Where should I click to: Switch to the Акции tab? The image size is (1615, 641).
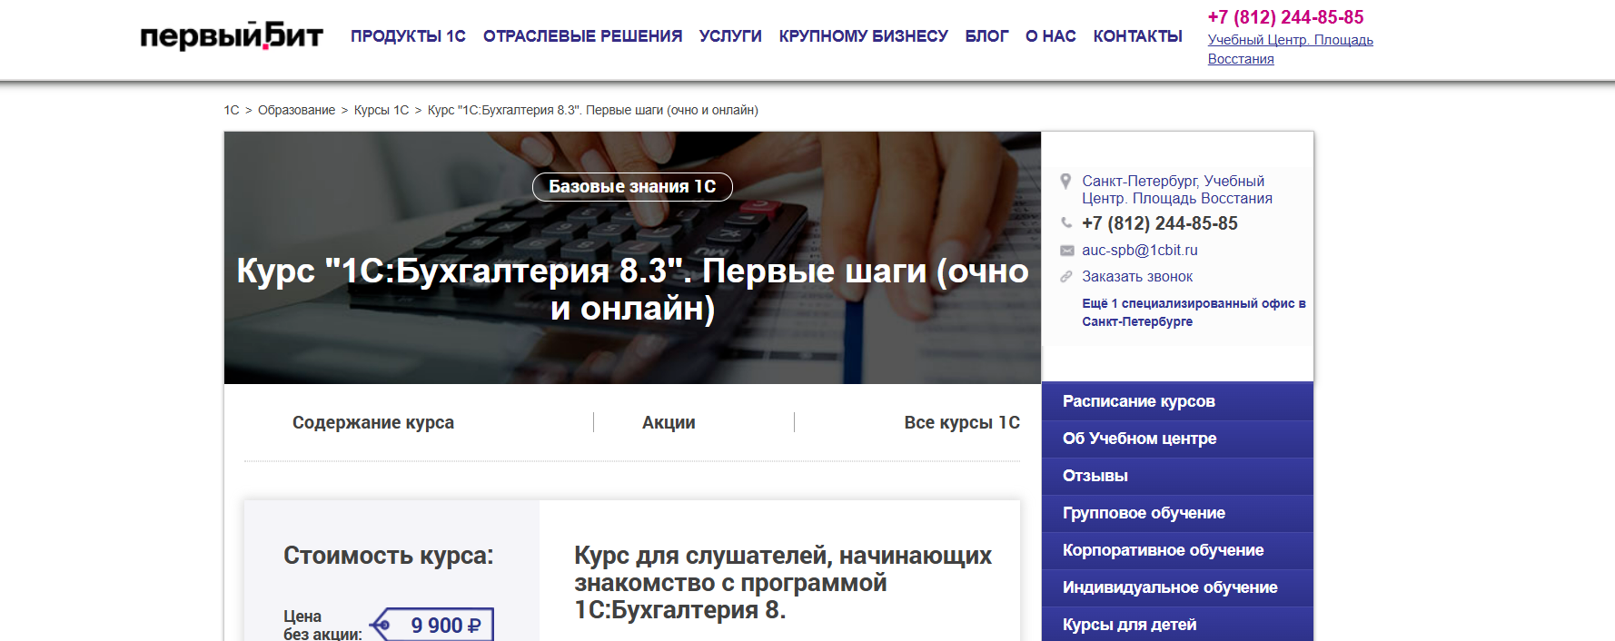coord(669,422)
